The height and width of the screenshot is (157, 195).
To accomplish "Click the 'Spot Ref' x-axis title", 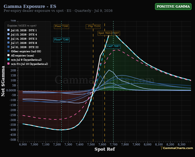I will pos(105,149).
